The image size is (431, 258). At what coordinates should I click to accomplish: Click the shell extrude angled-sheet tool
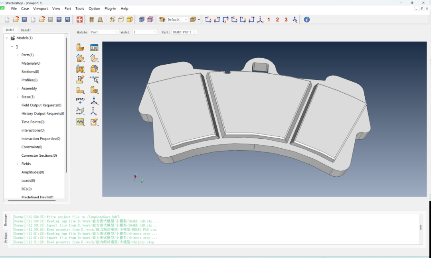pyautogui.click(x=94, y=58)
